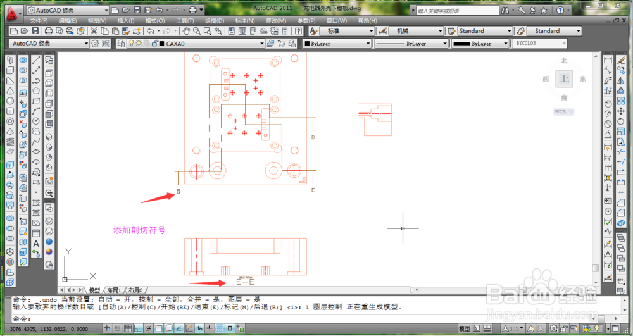Open the AutoCAD 经典 workspace dropdown in title bar
The width and height of the screenshot is (633, 336).
106,11
